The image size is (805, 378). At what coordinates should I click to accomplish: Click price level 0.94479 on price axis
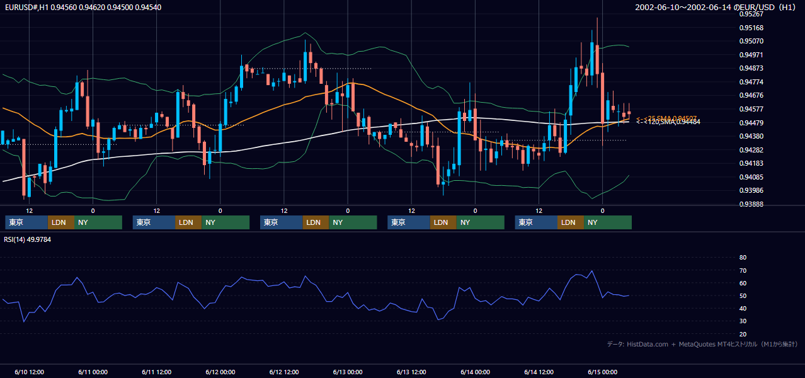click(752, 123)
